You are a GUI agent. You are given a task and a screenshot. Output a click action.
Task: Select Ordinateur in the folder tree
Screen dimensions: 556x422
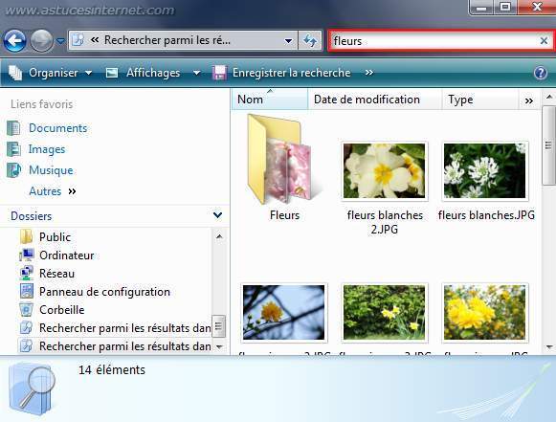point(66,255)
